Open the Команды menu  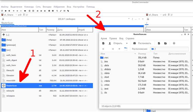[x=29, y=7]
